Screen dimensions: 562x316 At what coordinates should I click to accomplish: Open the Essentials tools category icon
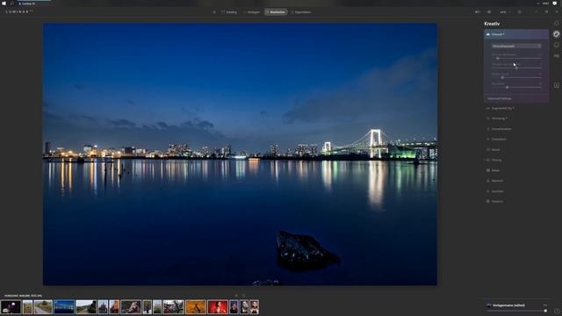[x=556, y=24]
